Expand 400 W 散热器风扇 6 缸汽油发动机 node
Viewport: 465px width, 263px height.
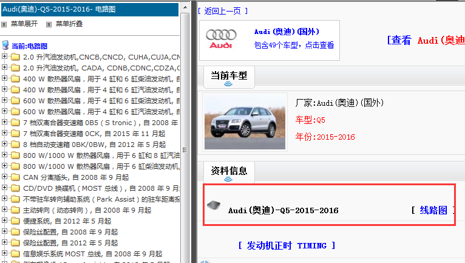click(x=4, y=89)
